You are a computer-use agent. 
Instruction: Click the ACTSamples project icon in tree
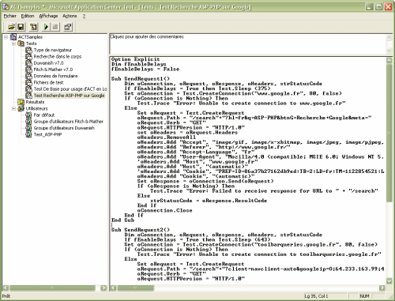tap(13, 37)
